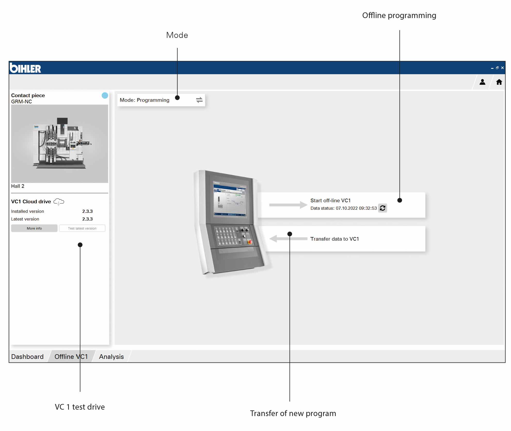Click the right arrow beside Start off-line VC1
Viewport: 511px width, 431px height.
point(288,205)
